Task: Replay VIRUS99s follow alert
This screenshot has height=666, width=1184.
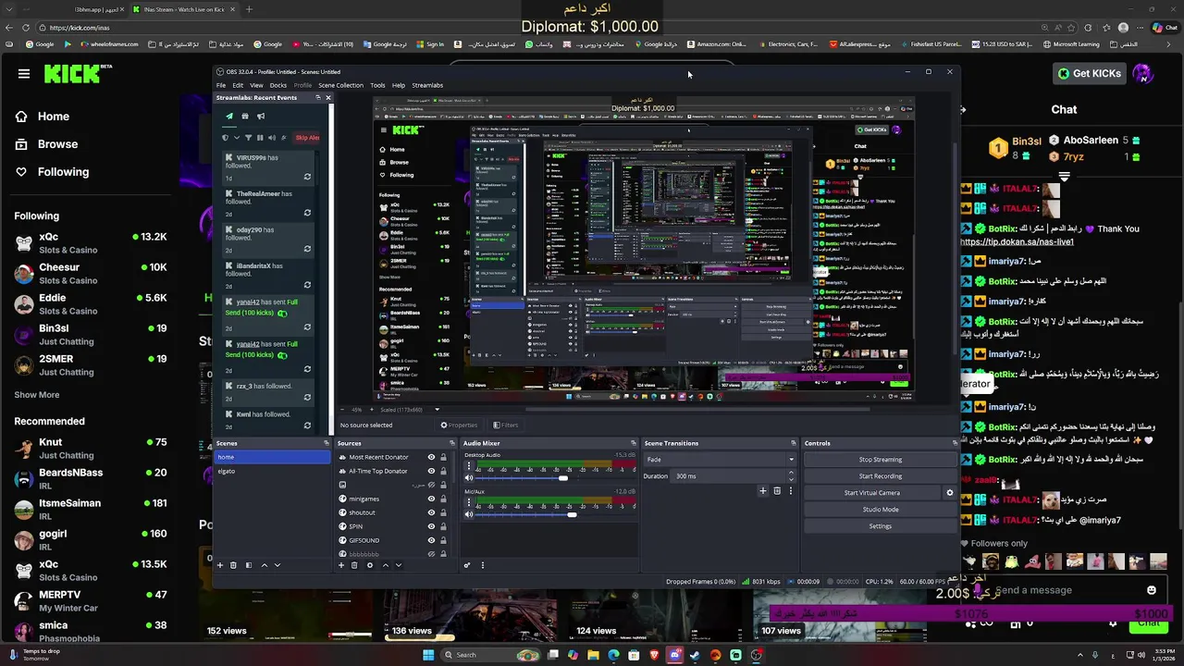Action: tap(307, 177)
